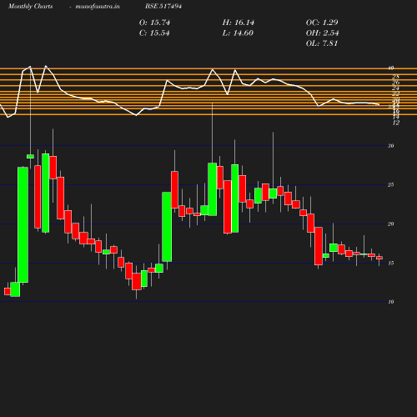Click the 'OH: 2.54' reading
This screenshot has height=417, width=417.
point(322,33)
